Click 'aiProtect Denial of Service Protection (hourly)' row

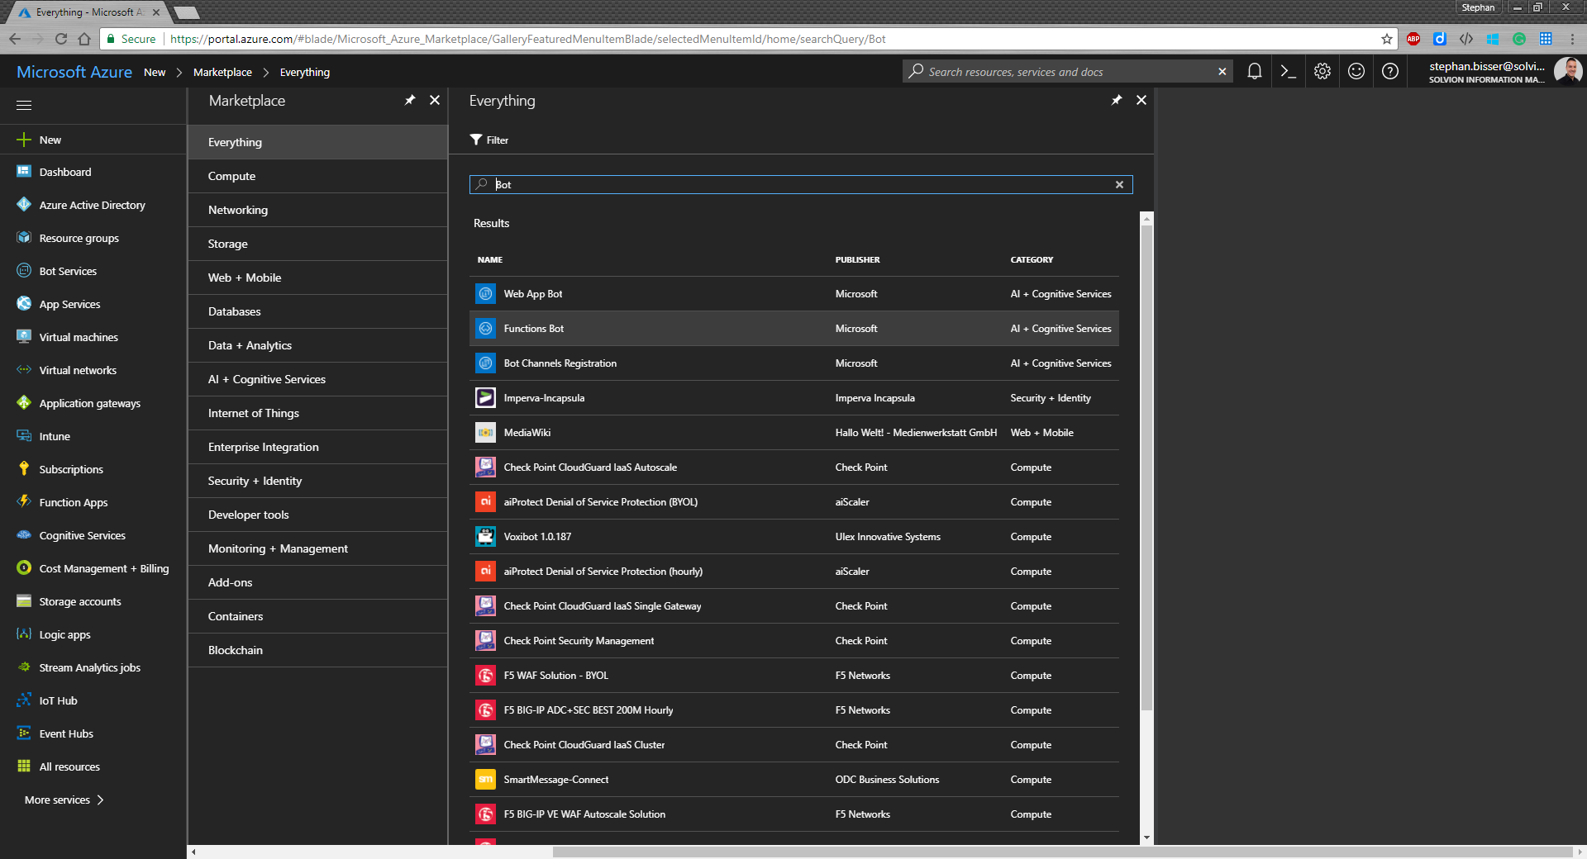point(793,572)
